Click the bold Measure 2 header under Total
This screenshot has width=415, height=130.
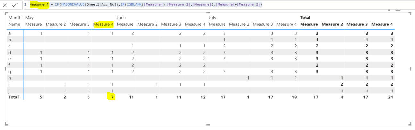(x=332, y=24)
